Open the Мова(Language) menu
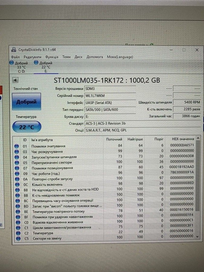 coord(120,57)
